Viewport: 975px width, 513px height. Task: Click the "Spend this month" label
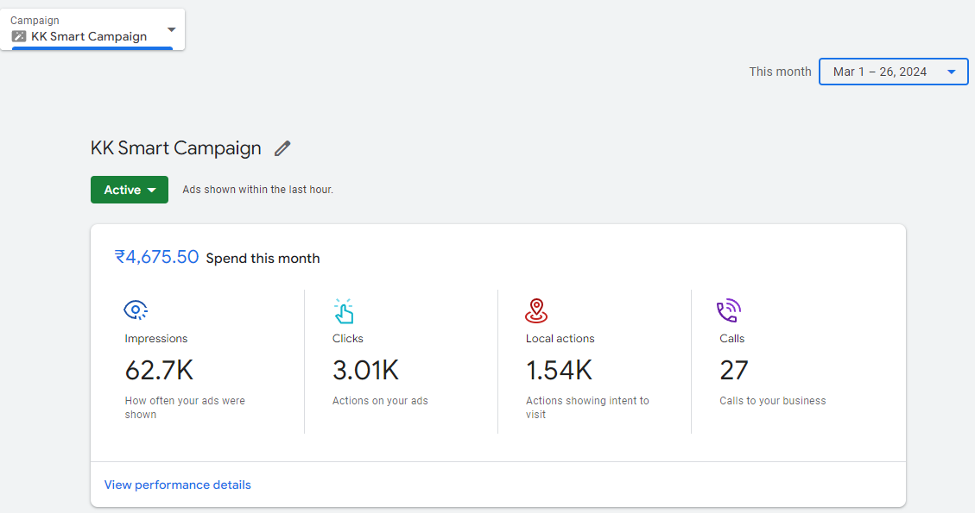click(x=263, y=259)
